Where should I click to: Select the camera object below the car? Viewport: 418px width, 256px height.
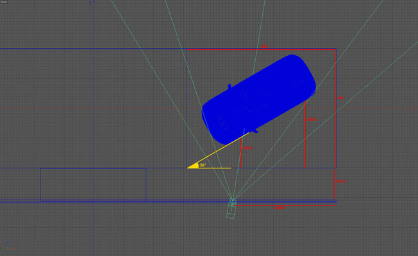click(x=231, y=209)
